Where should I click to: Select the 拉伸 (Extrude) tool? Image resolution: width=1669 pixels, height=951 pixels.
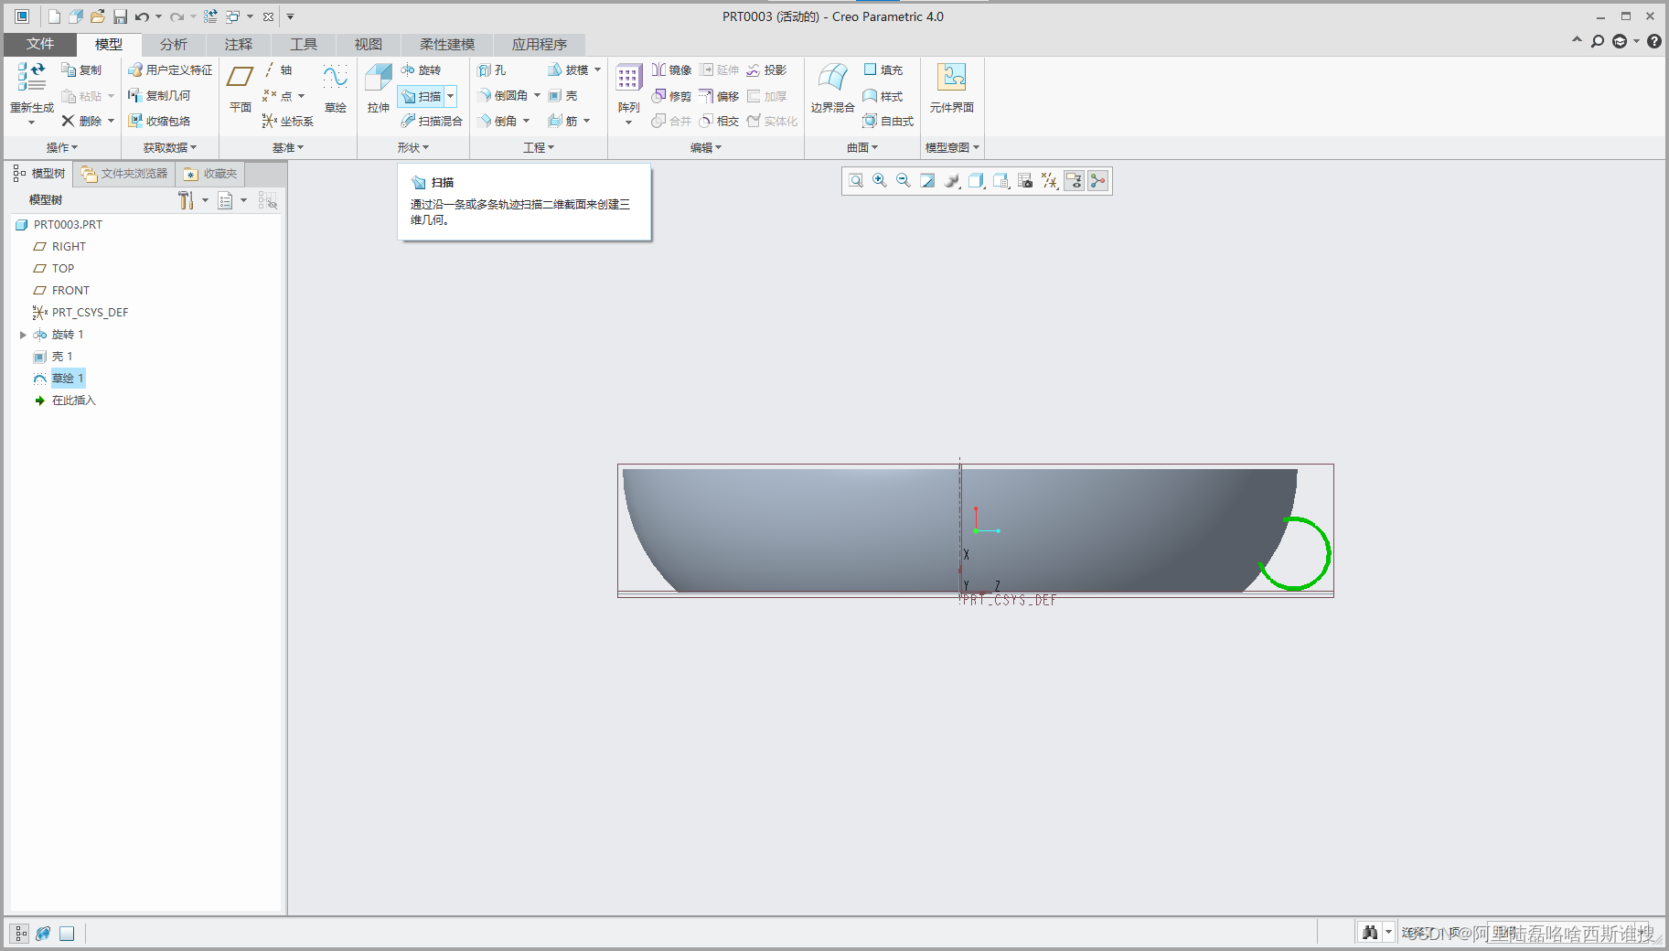click(x=378, y=89)
